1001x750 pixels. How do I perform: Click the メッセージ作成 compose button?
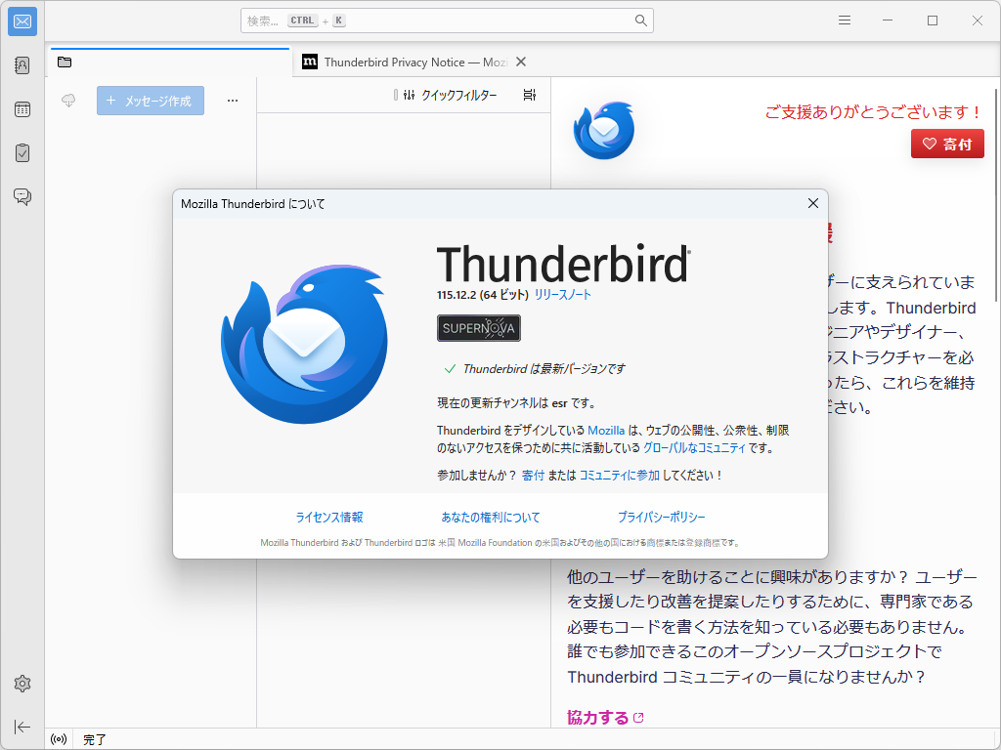point(150,100)
